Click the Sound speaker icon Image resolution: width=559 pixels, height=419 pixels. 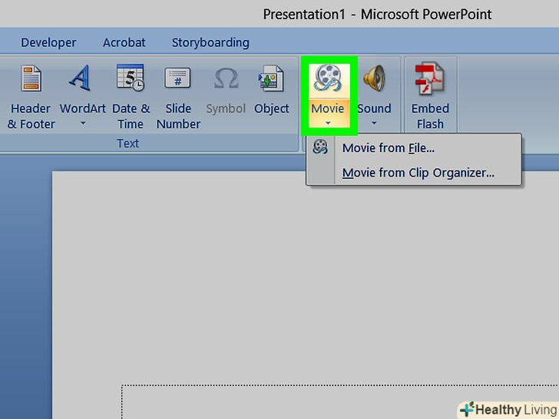[374, 78]
